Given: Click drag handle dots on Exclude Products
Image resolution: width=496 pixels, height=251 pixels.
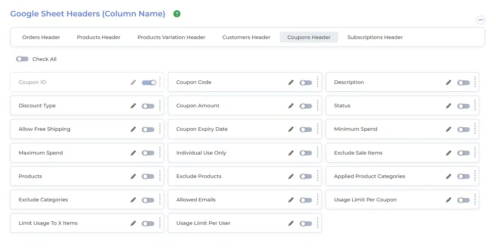Looking at the screenshot, I should [x=318, y=176].
